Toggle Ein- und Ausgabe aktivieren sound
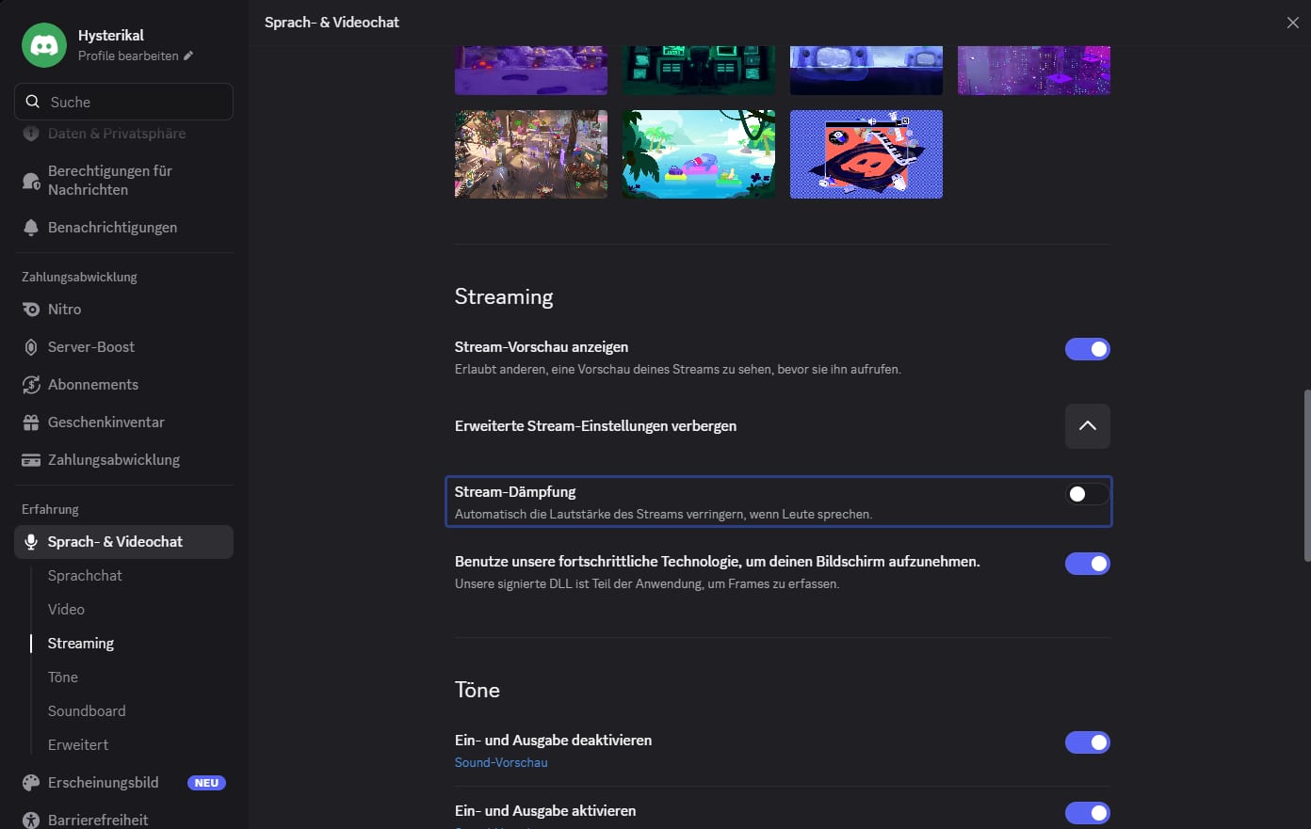1311x829 pixels. pos(1088,813)
